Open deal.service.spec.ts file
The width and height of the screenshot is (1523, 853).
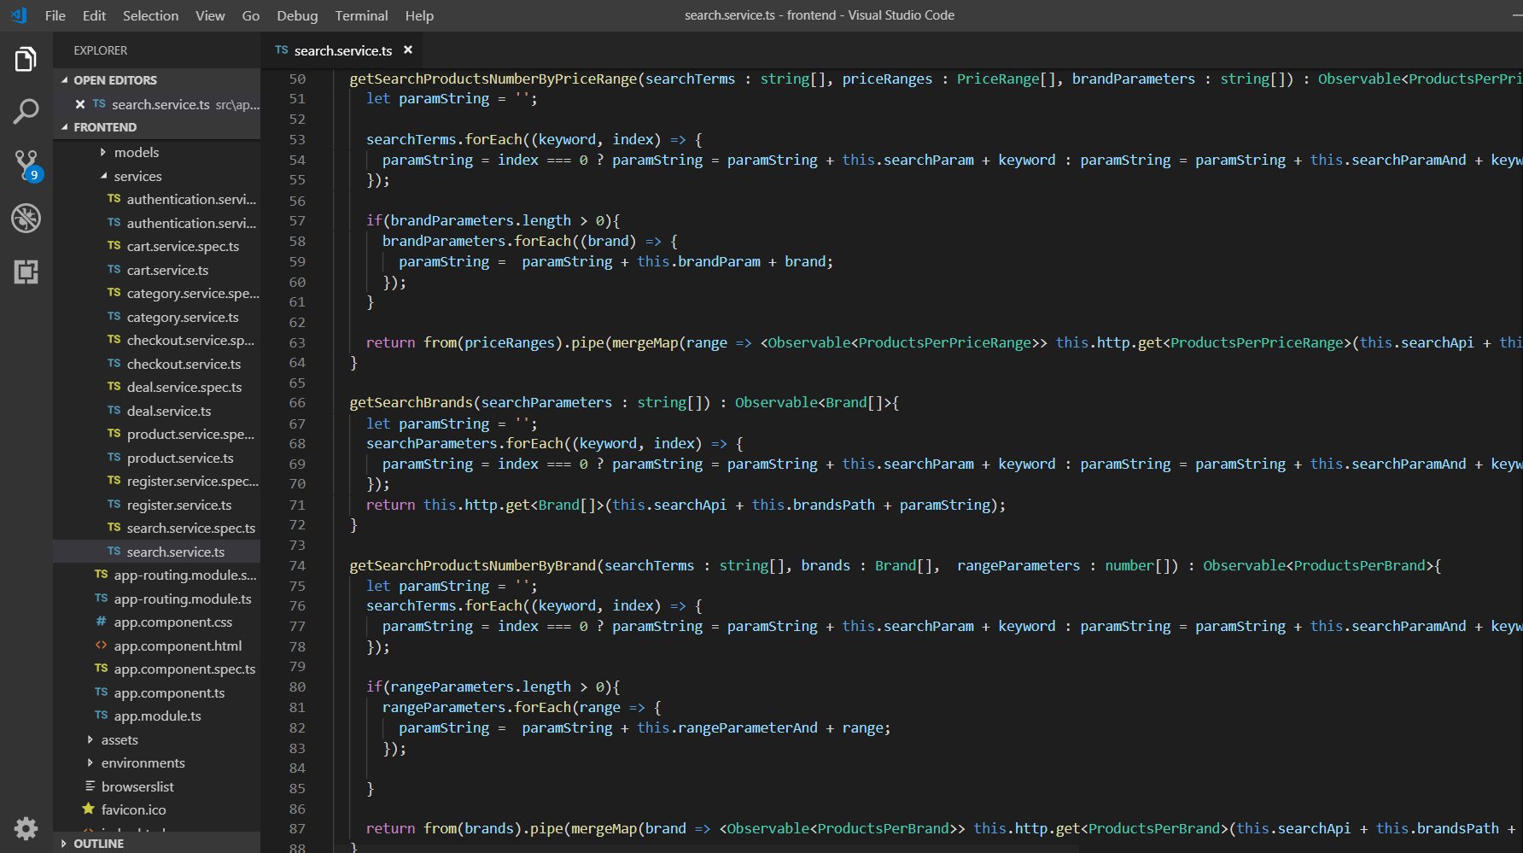click(184, 387)
